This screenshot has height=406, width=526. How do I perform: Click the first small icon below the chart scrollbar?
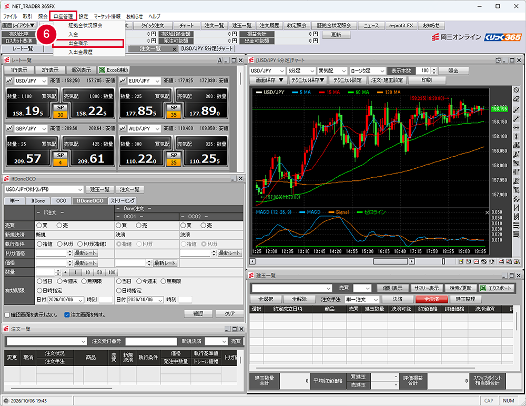point(461,261)
